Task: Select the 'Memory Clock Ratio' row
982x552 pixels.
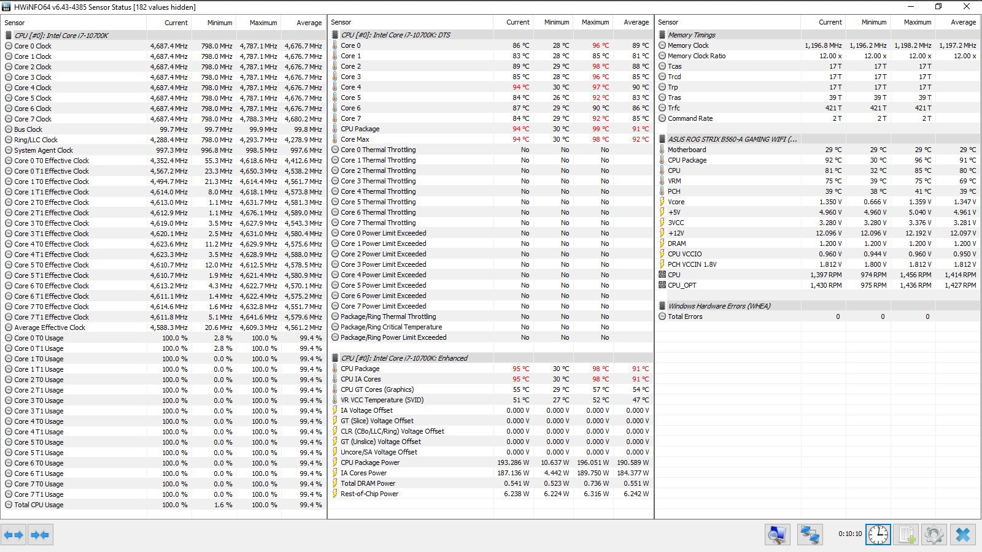Action: coord(818,56)
